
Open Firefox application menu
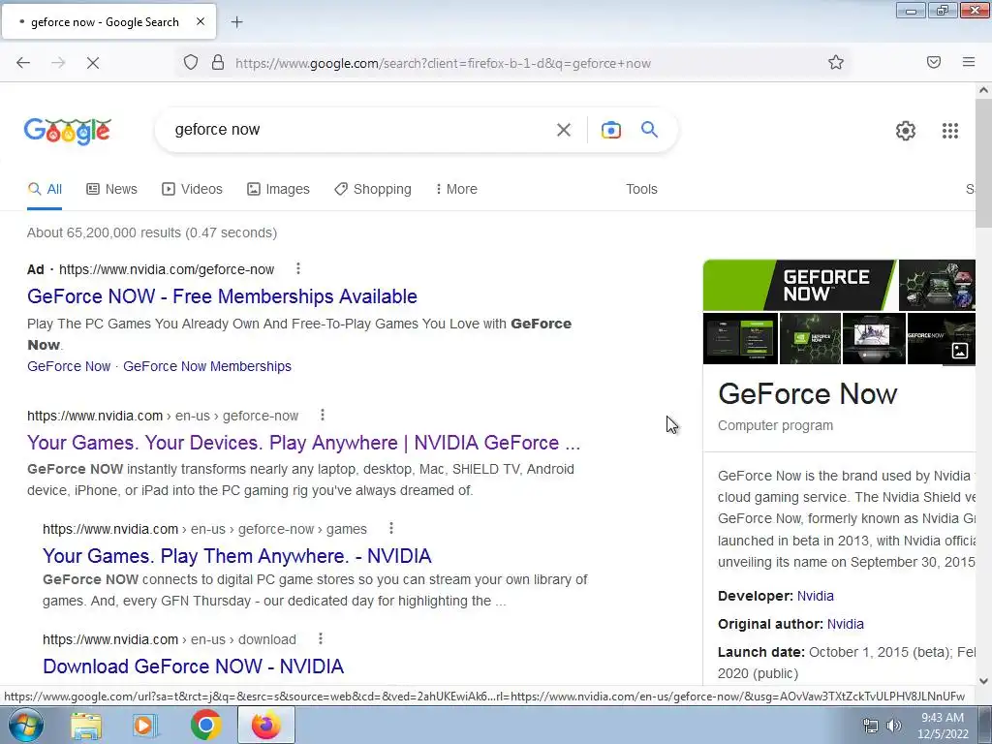[x=969, y=62]
